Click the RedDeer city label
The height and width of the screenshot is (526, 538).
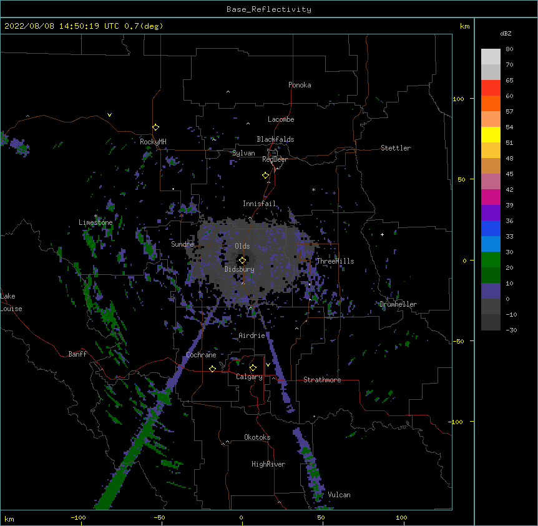click(x=275, y=159)
